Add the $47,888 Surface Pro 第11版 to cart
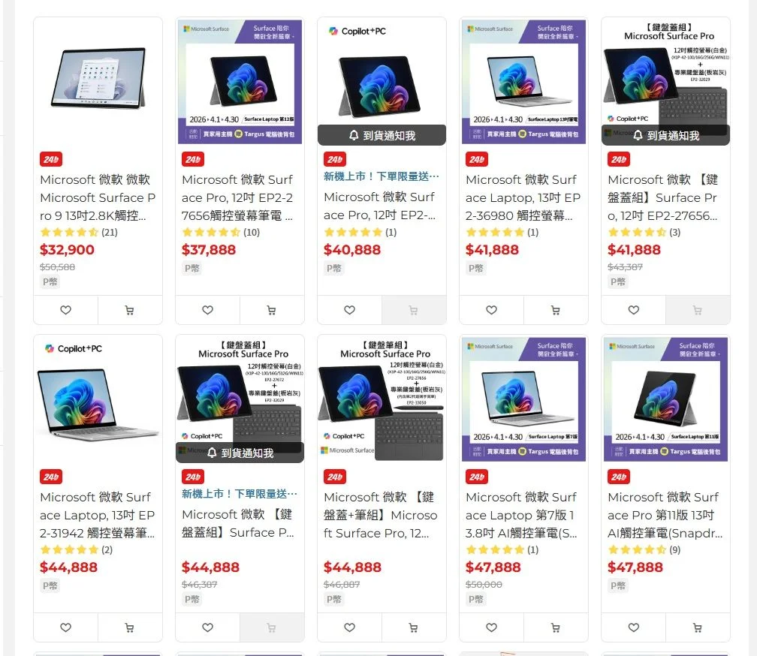This screenshot has width=757, height=656. [x=697, y=627]
